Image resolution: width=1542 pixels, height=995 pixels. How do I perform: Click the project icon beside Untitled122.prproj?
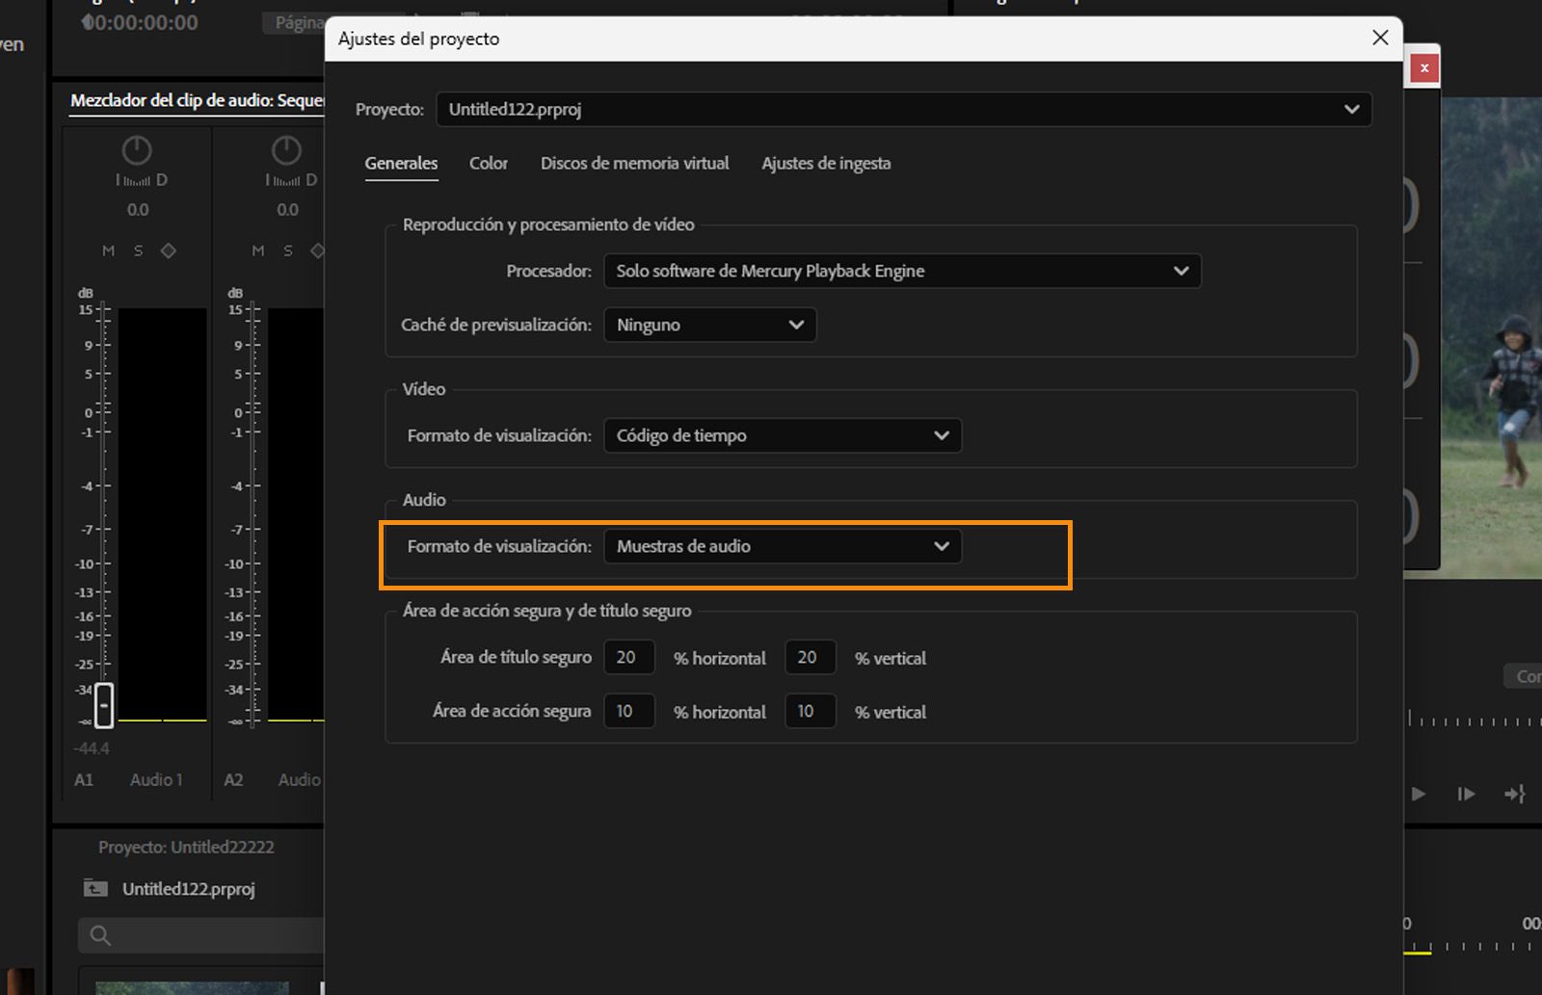coord(95,888)
